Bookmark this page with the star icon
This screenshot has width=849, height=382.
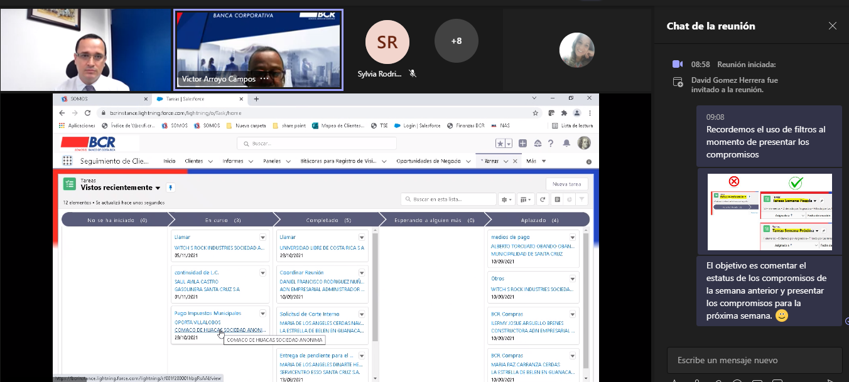[536, 113]
